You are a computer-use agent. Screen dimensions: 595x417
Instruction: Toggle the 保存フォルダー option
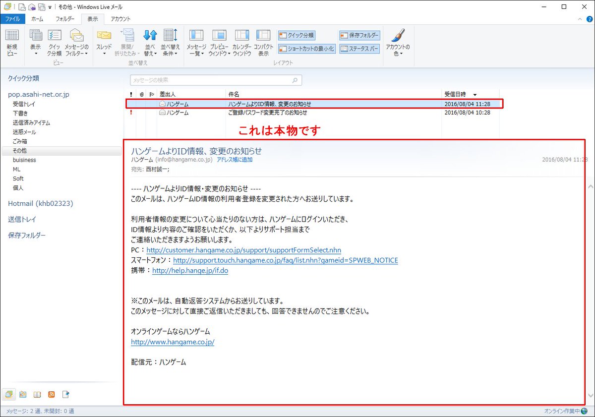point(359,36)
